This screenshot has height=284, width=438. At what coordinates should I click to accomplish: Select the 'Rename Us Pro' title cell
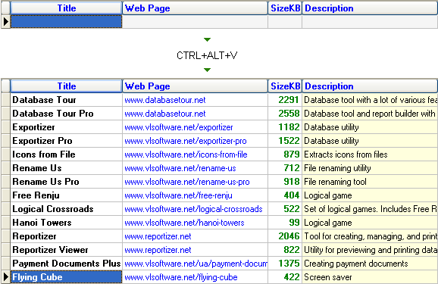point(66,182)
